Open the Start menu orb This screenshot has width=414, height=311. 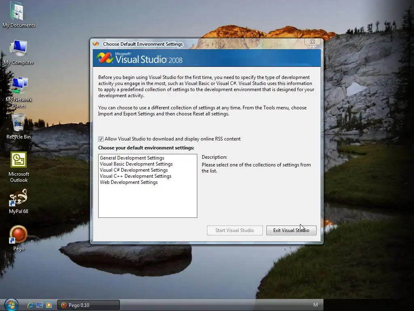pos(11,305)
